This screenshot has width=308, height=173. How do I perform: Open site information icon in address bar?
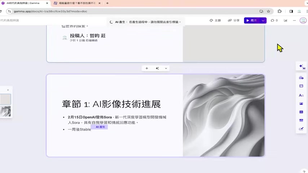pyautogui.click(x=9, y=12)
